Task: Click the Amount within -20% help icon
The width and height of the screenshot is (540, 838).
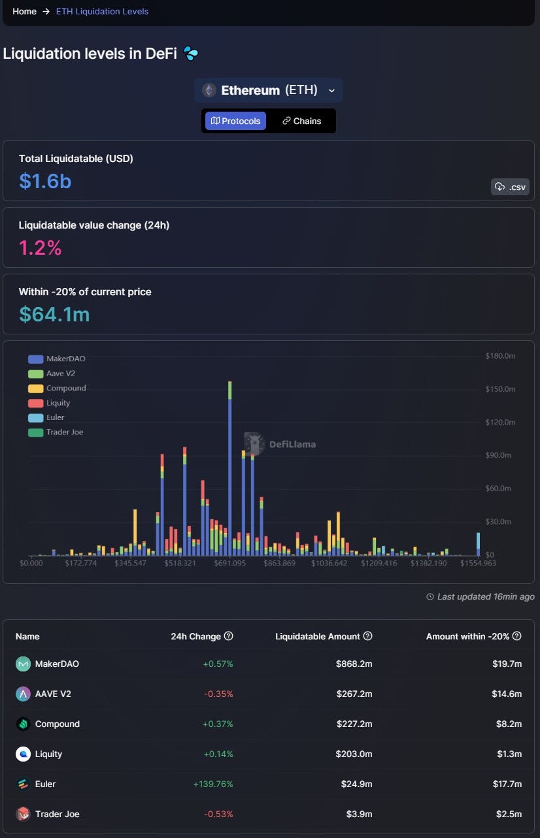Action: [517, 636]
